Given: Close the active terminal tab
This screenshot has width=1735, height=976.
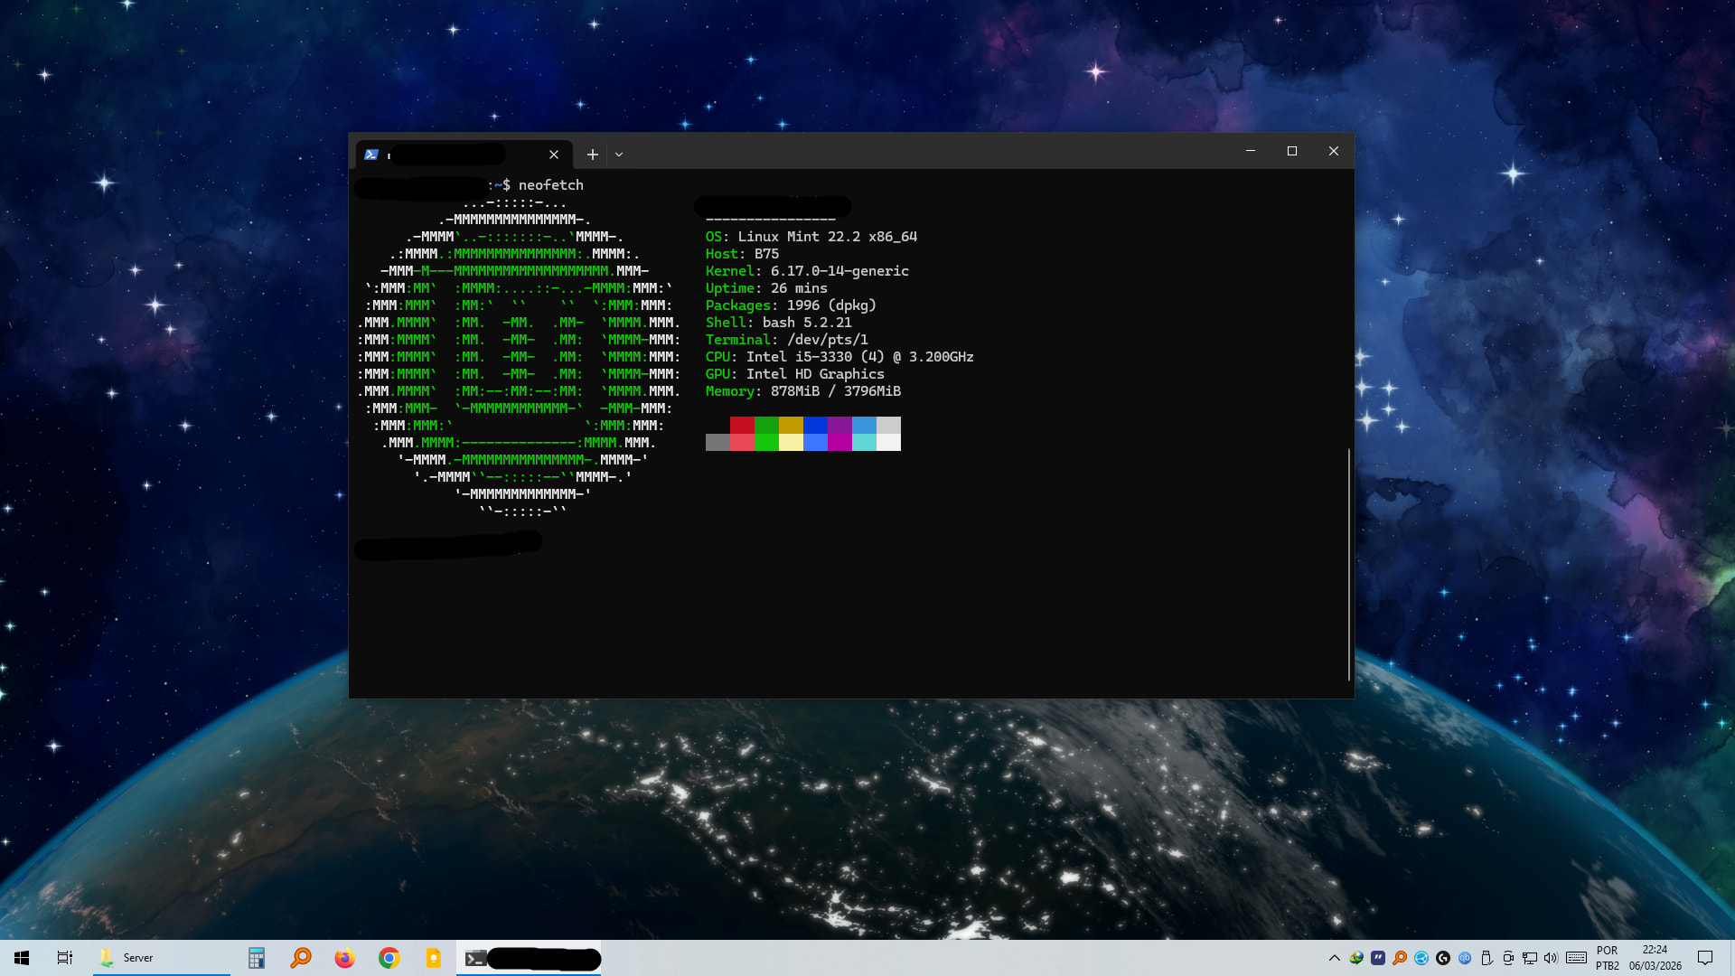Looking at the screenshot, I should point(554,155).
